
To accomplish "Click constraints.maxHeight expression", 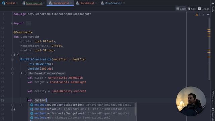I will (68, 82).
